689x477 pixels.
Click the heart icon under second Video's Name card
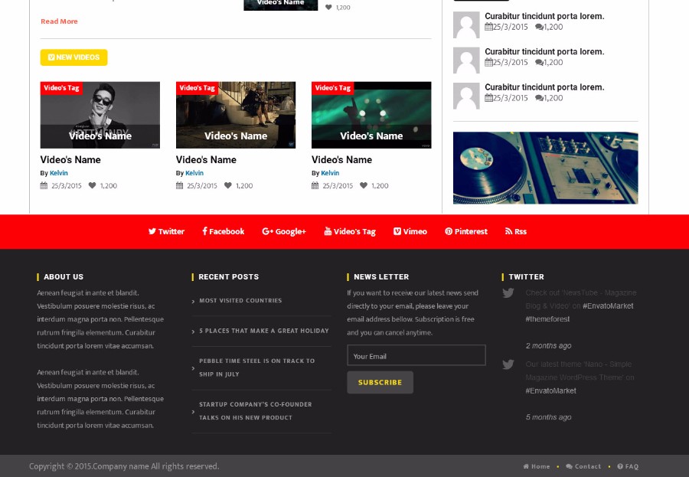(x=227, y=185)
